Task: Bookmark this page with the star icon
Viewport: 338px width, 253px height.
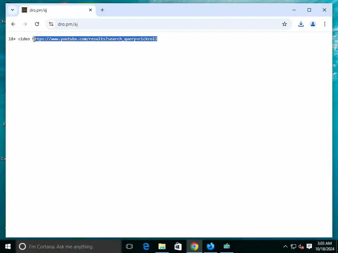Action: click(x=285, y=24)
